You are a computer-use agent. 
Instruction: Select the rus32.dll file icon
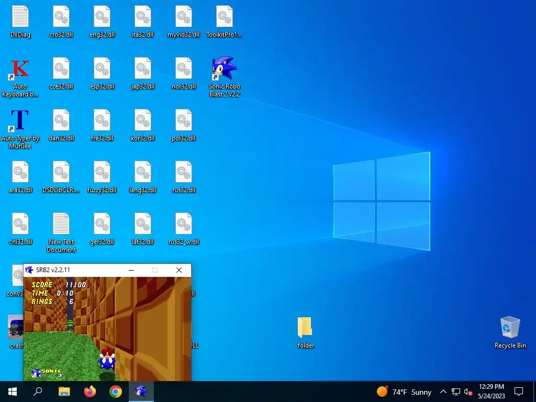184,172
